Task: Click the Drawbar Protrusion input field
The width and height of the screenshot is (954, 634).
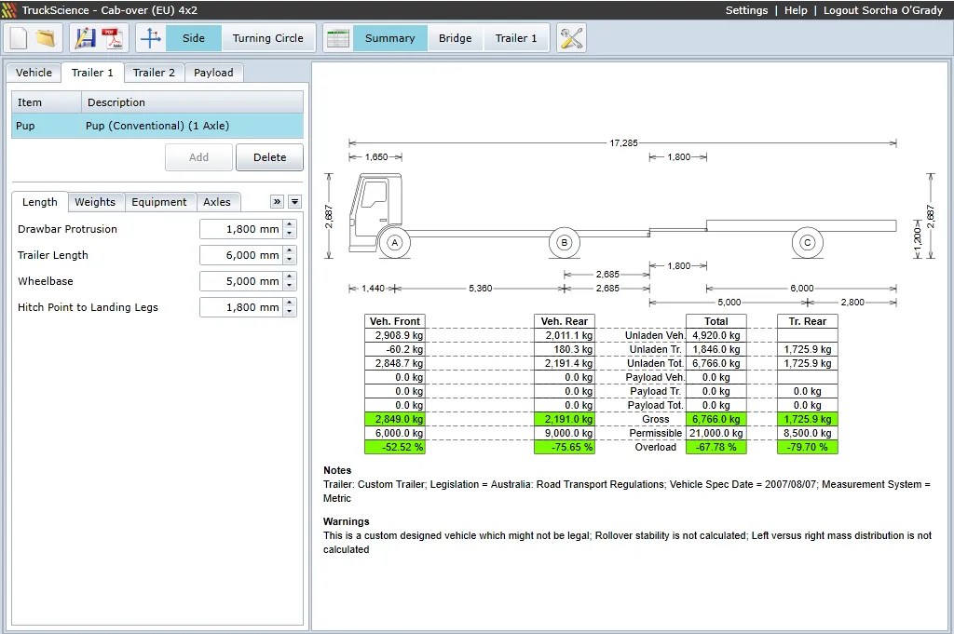Action: pos(241,229)
